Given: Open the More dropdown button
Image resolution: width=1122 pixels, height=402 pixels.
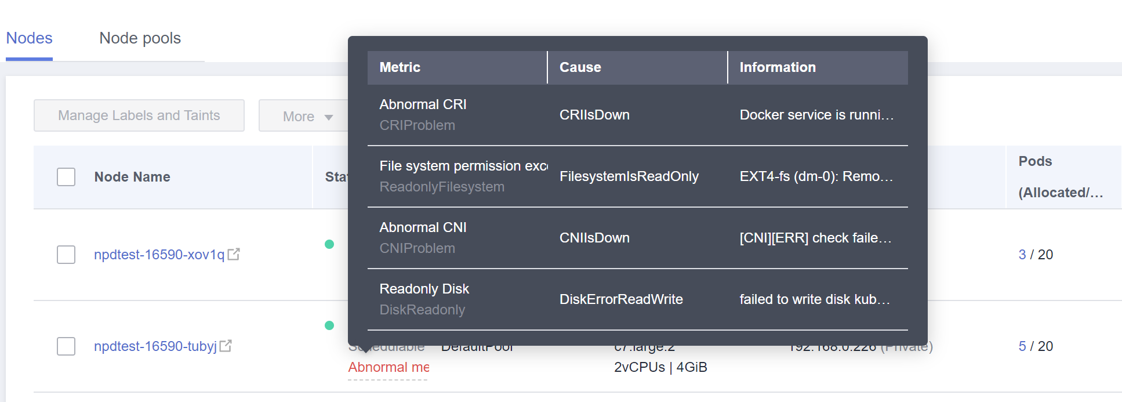Looking at the screenshot, I should pos(304,115).
